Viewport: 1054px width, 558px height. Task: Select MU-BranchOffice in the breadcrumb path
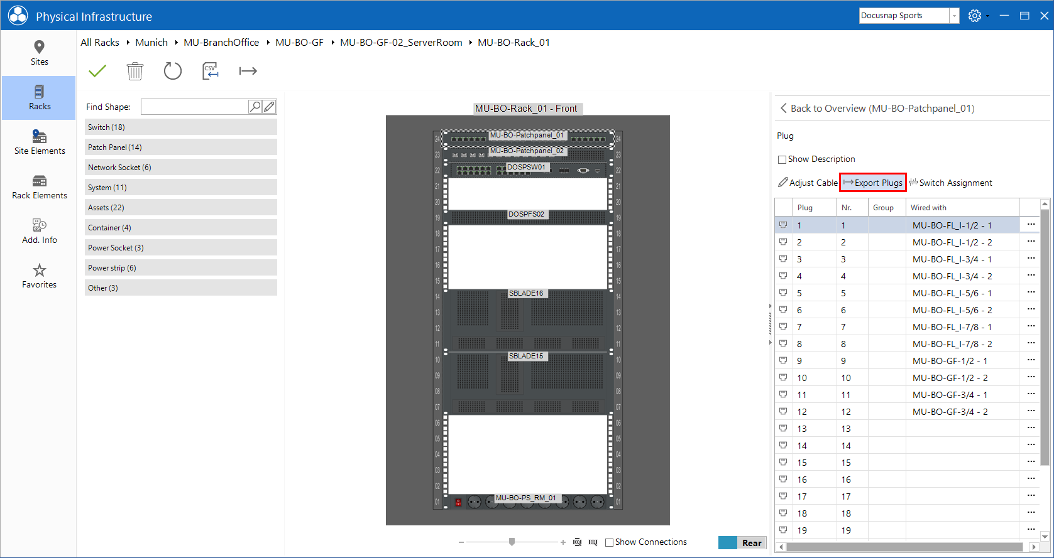[x=221, y=43]
